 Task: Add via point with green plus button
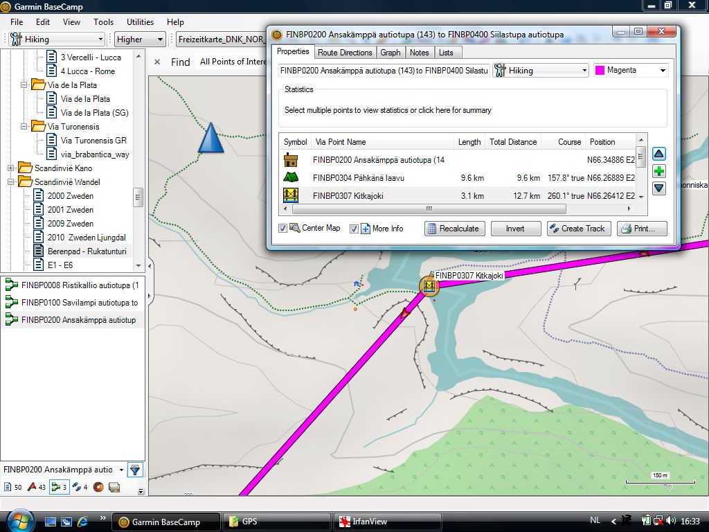(659, 171)
